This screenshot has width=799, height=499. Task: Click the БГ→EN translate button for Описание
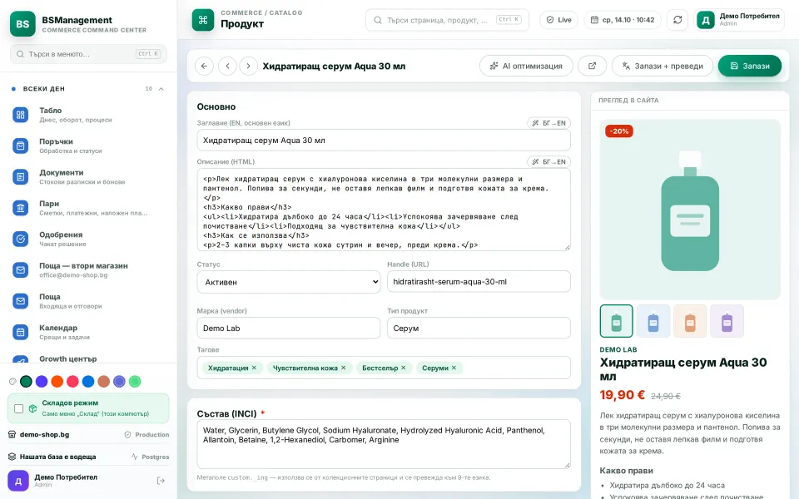coord(548,161)
